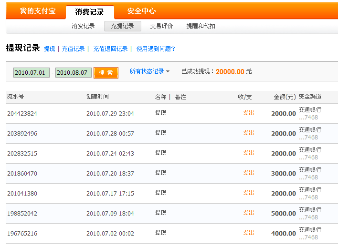This screenshot has height=247, width=338.
Task: Click the 提现 link
Action: click(49, 49)
